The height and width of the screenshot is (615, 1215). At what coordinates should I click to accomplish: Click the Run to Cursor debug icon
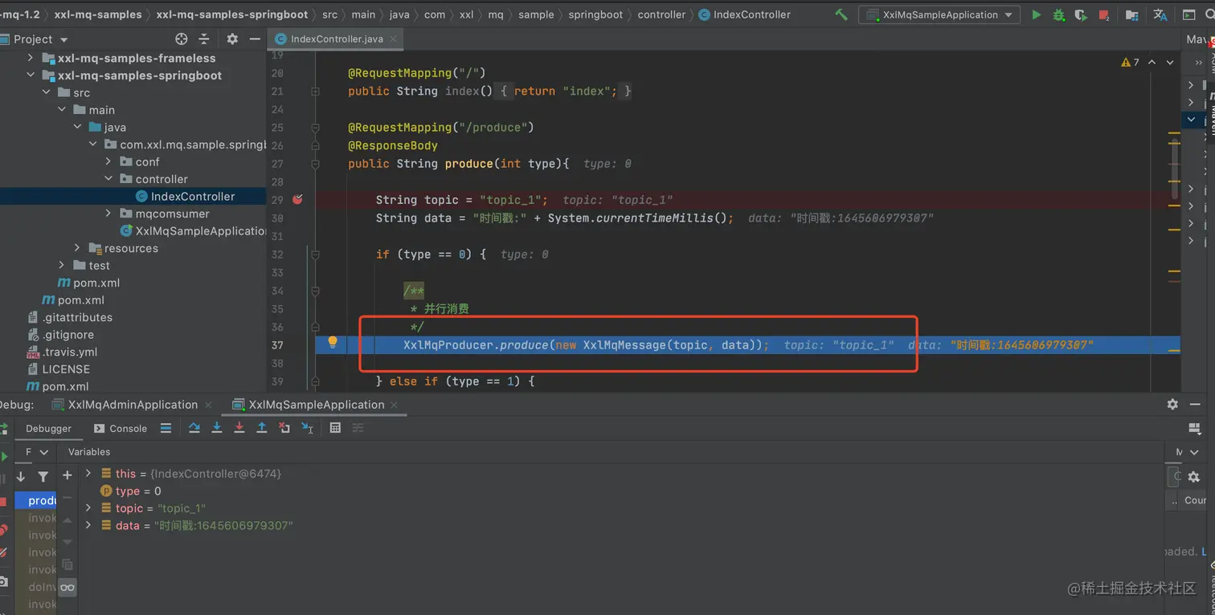(x=307, y=428)
